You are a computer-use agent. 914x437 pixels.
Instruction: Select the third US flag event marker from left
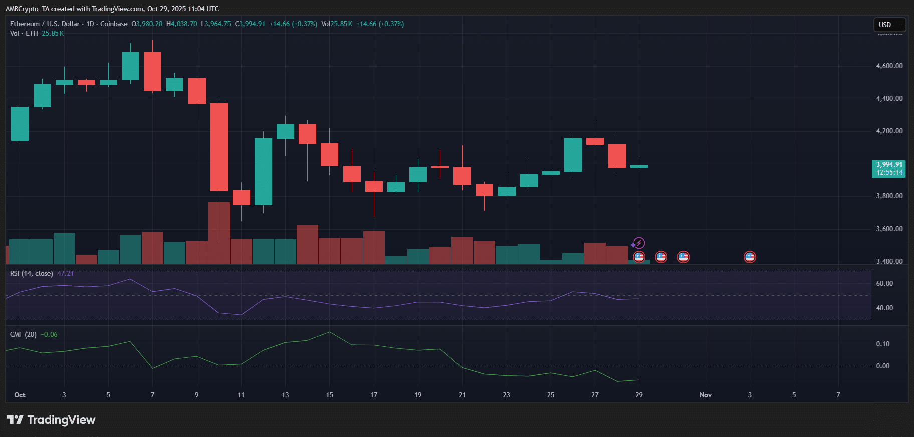(683, 257)
